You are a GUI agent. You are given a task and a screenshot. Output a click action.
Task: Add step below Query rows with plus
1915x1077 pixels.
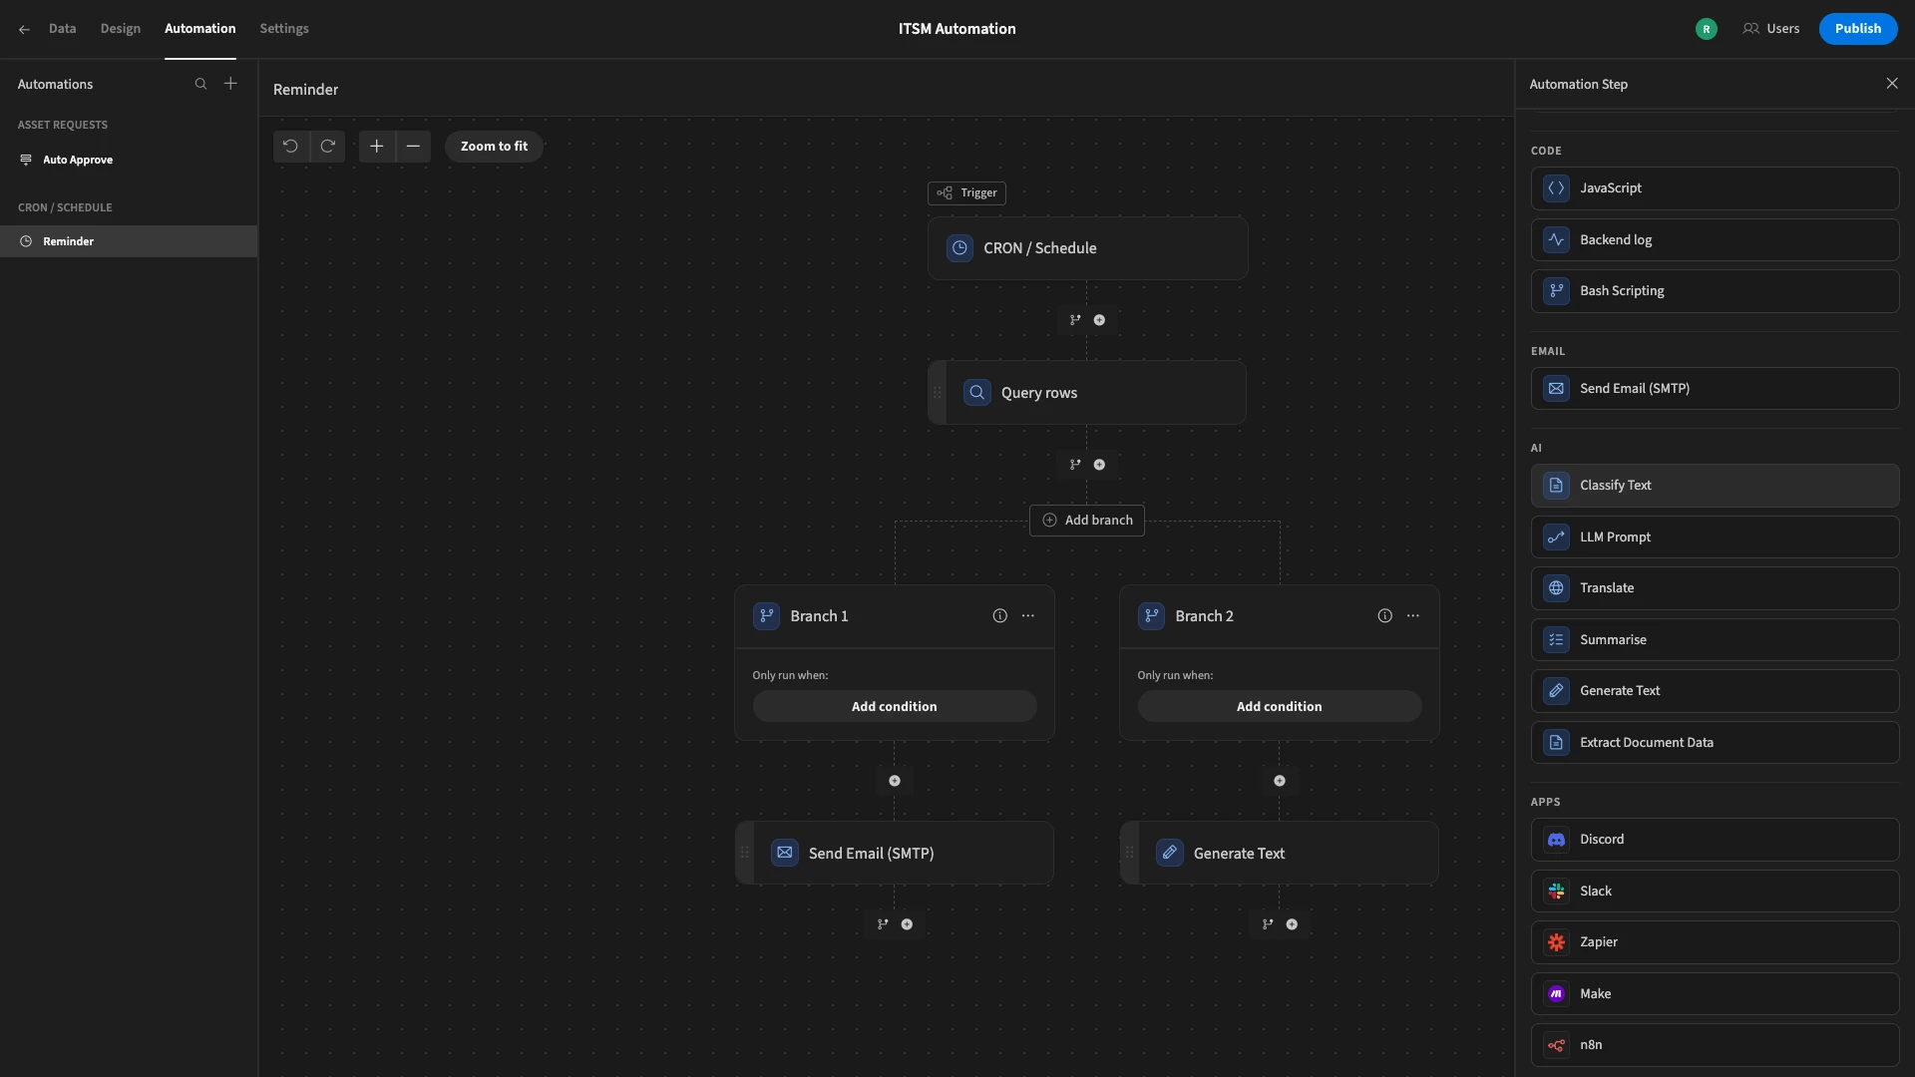tap(1099, 465)
